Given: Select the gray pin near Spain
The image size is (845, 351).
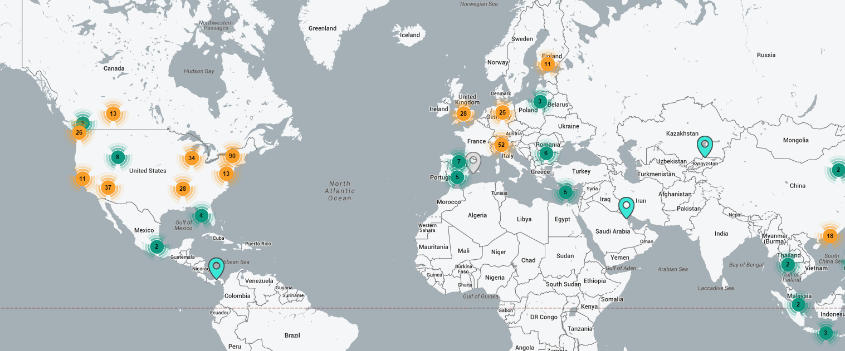Looking at the screenshot, I should 473,164.
